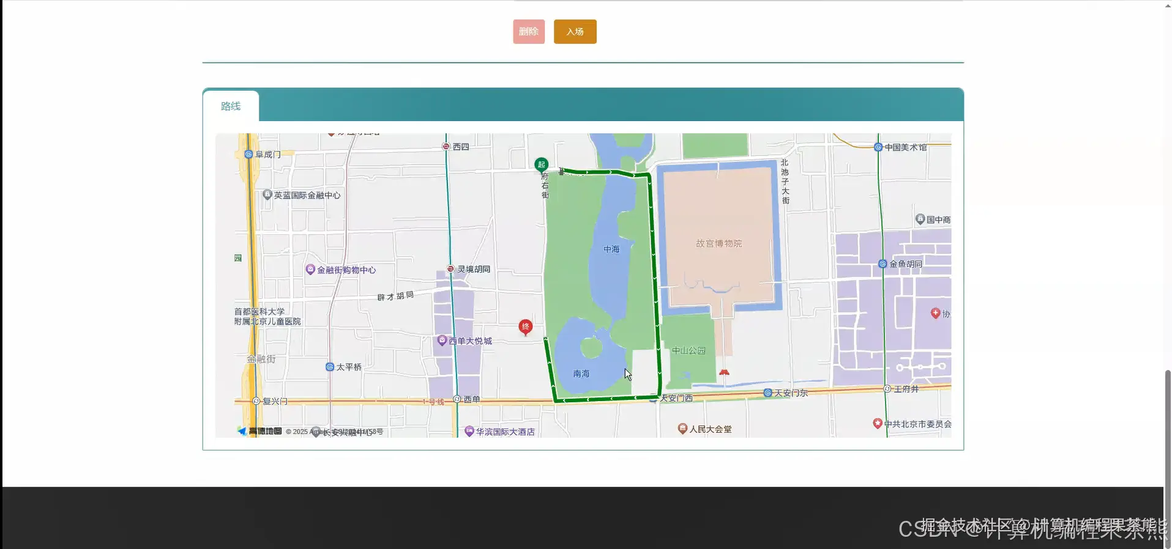Click the 太平桥 station icon
Screen dimensions: 1172x549
coord(330,367)
